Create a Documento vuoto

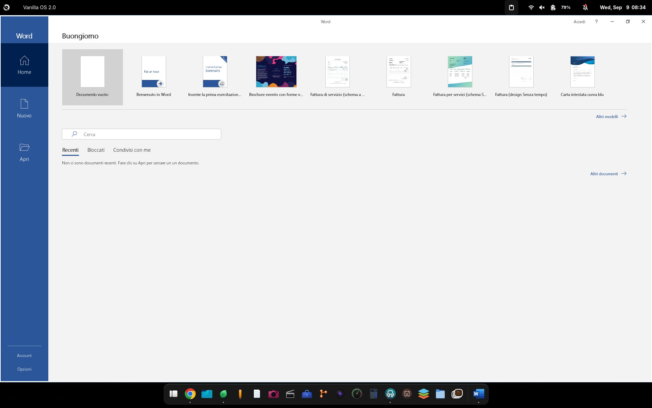(x=92, y=77)
